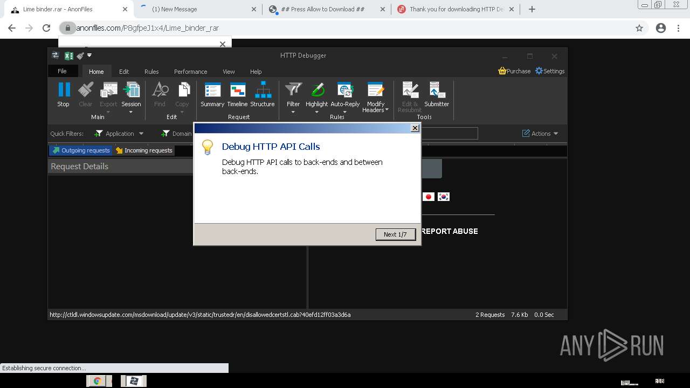Viewport: 690px width, 388px height.
Task: Bookmark this page with the star icon
Action: [x=639, y=28]
